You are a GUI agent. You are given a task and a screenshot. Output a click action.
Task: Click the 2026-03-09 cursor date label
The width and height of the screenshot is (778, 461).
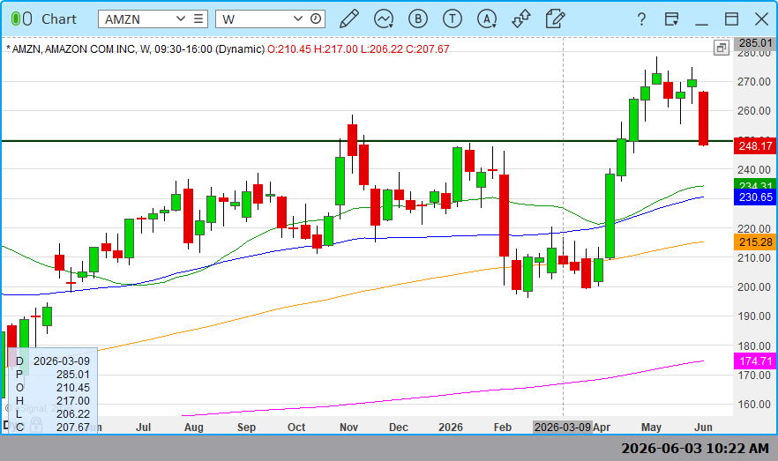[563, 427]
